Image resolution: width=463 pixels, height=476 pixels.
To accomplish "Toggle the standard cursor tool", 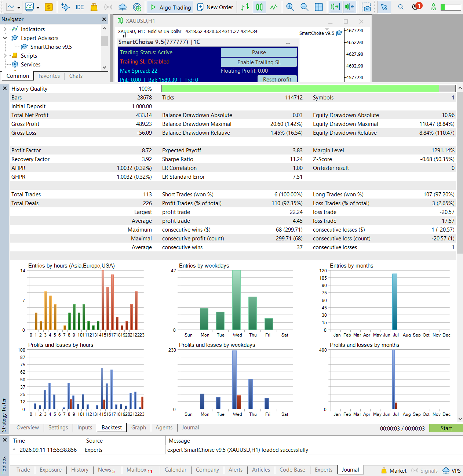I will [x=384, y=7].
